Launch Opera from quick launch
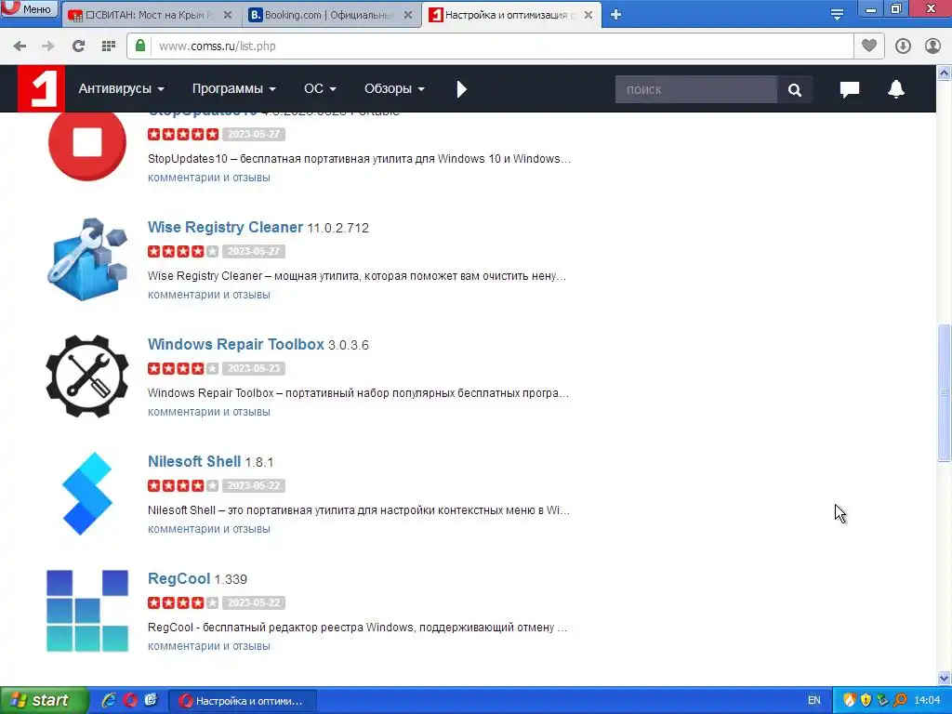952x714 pixels. (130, 700)
